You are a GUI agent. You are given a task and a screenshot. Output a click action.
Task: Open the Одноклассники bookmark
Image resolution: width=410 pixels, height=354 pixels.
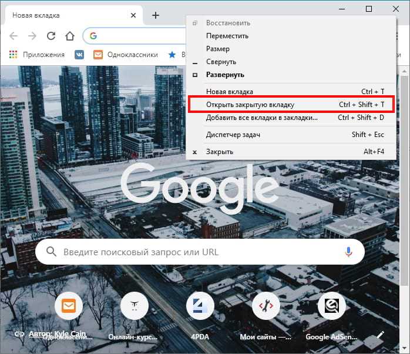[126, 55]
